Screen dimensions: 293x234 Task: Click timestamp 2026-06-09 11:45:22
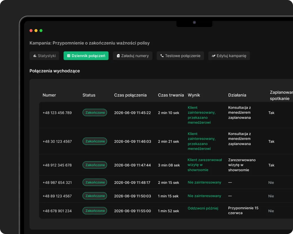tap(132, 113)
